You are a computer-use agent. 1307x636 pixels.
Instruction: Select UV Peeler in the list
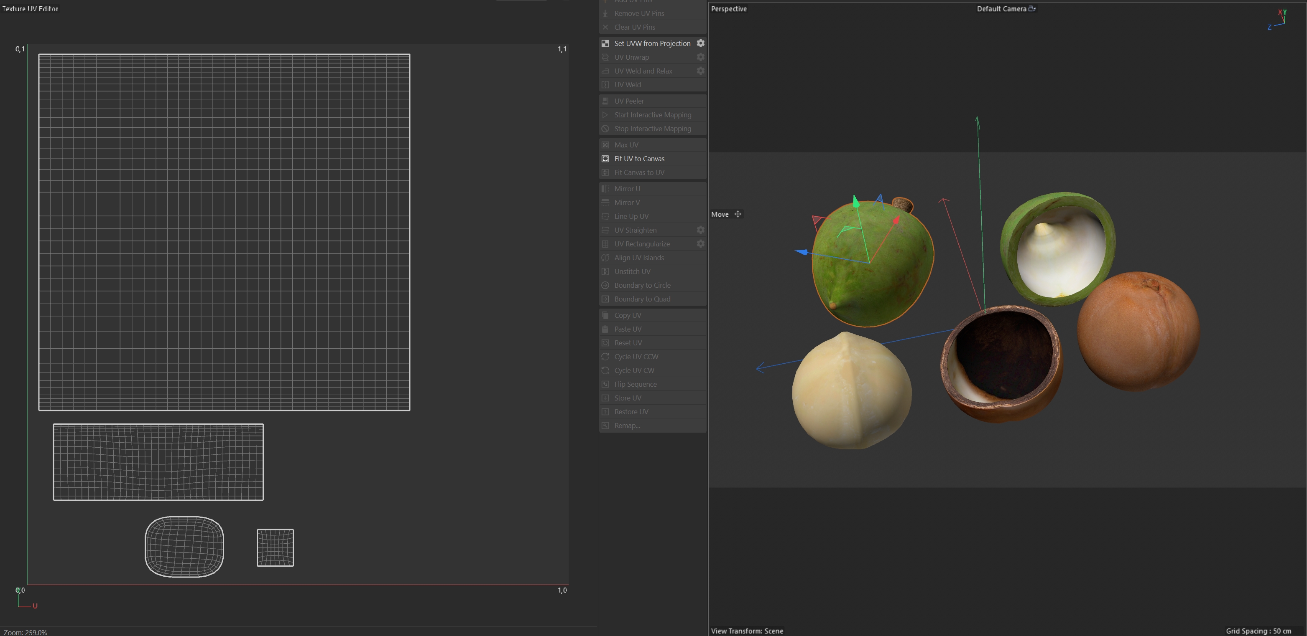(x=629, y=101)
